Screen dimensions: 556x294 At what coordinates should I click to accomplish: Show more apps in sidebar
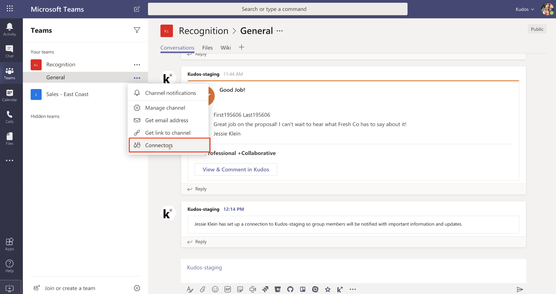click(9, 160)
